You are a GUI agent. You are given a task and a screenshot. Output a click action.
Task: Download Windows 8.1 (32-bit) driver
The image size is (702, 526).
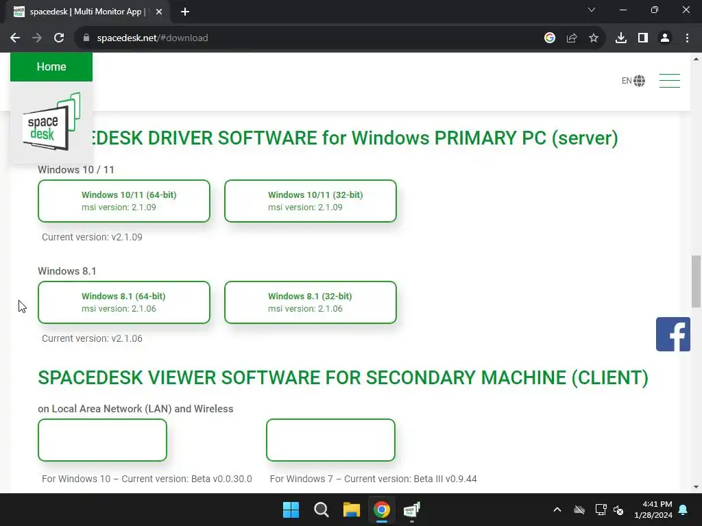coord(311,302)
